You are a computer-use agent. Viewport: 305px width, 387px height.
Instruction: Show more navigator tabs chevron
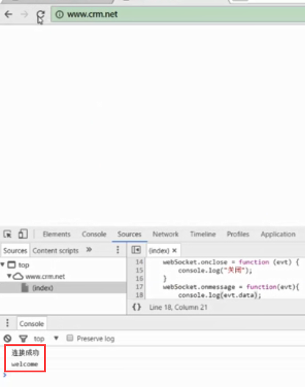click(x=89, y=250)
